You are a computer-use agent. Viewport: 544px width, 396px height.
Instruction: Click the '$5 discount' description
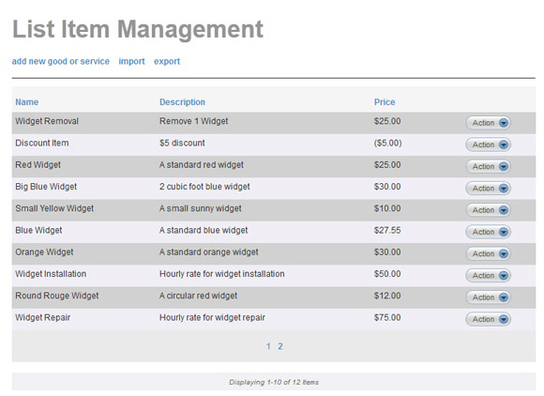tap(182, 143)
